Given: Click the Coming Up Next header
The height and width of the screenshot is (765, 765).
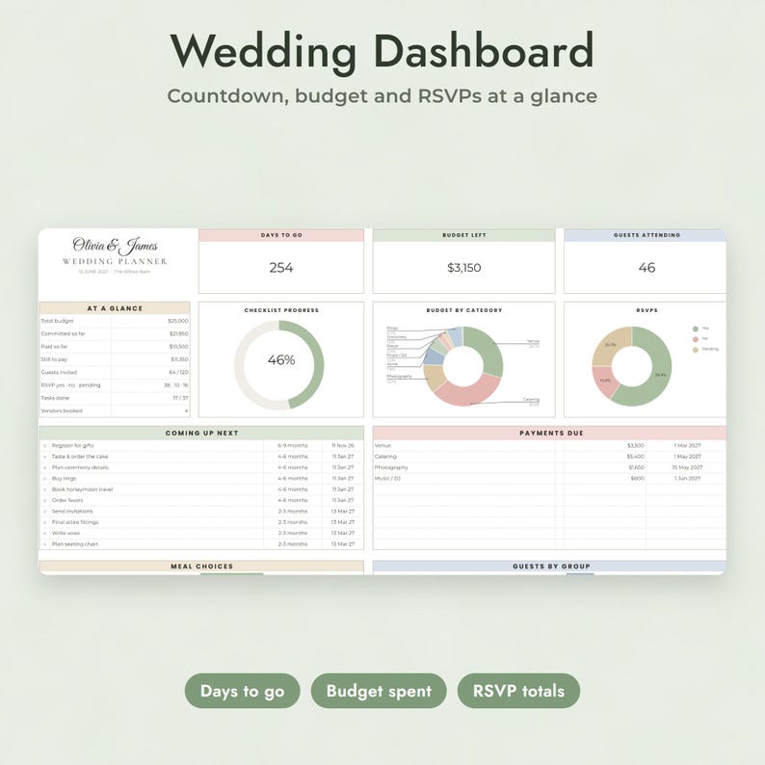Looking at the screenshot, I should tap(201, 433).
